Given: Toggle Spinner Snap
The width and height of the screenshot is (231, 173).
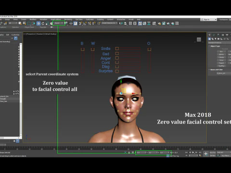Looking at the screenshot, I should pyautogui.click(x=94, y=24).
